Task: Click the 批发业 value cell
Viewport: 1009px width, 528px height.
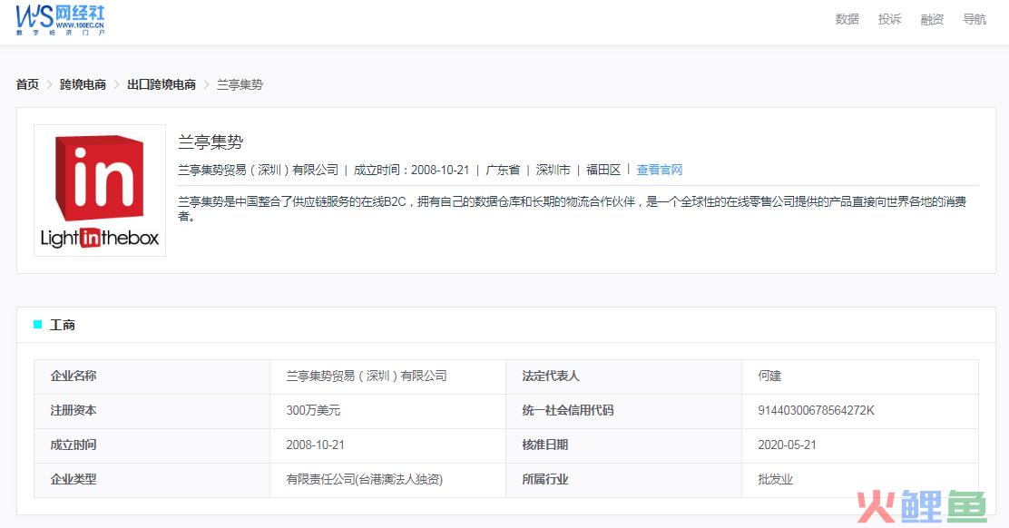Action: (x=859, y=481)
